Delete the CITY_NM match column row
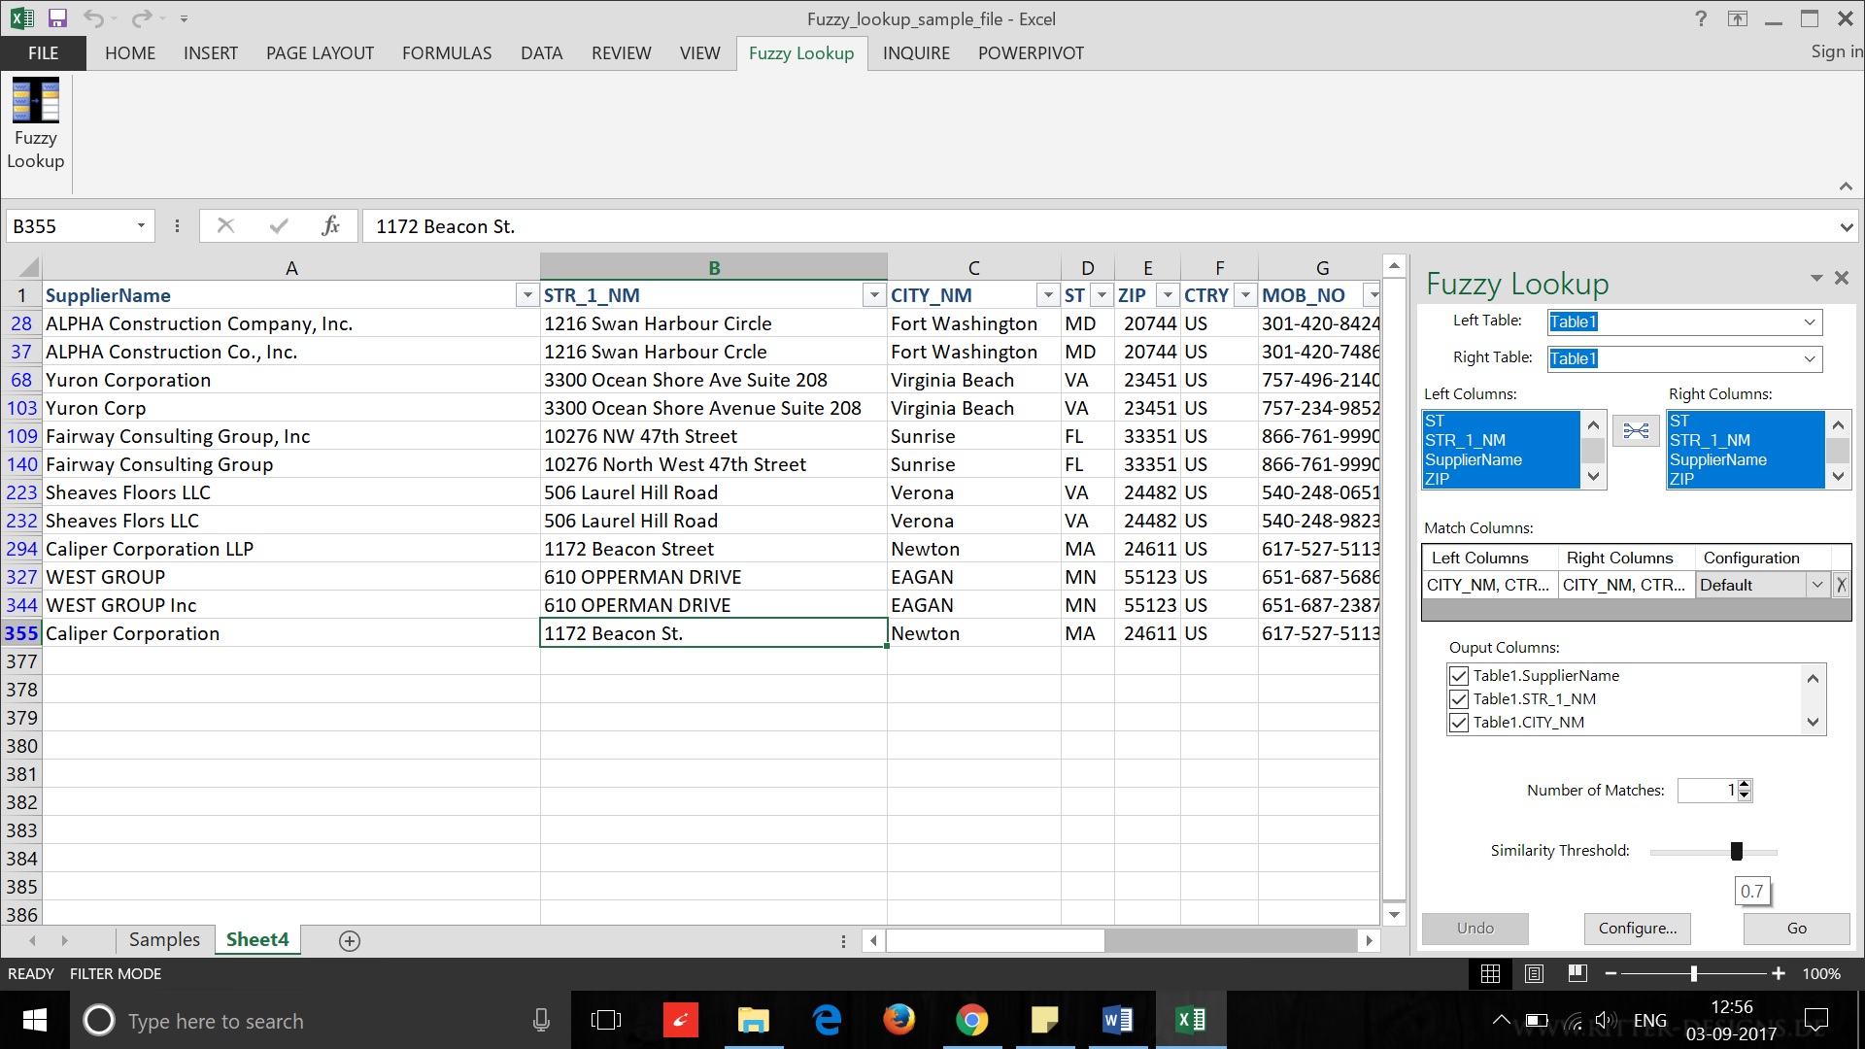1865x1049 pixels. 1841,585
